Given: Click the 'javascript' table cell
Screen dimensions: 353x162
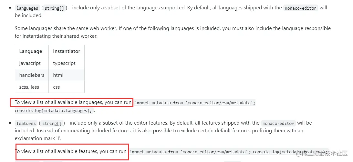Looking at the screenshot, I should pyautogui.click(x=30, y=63).
